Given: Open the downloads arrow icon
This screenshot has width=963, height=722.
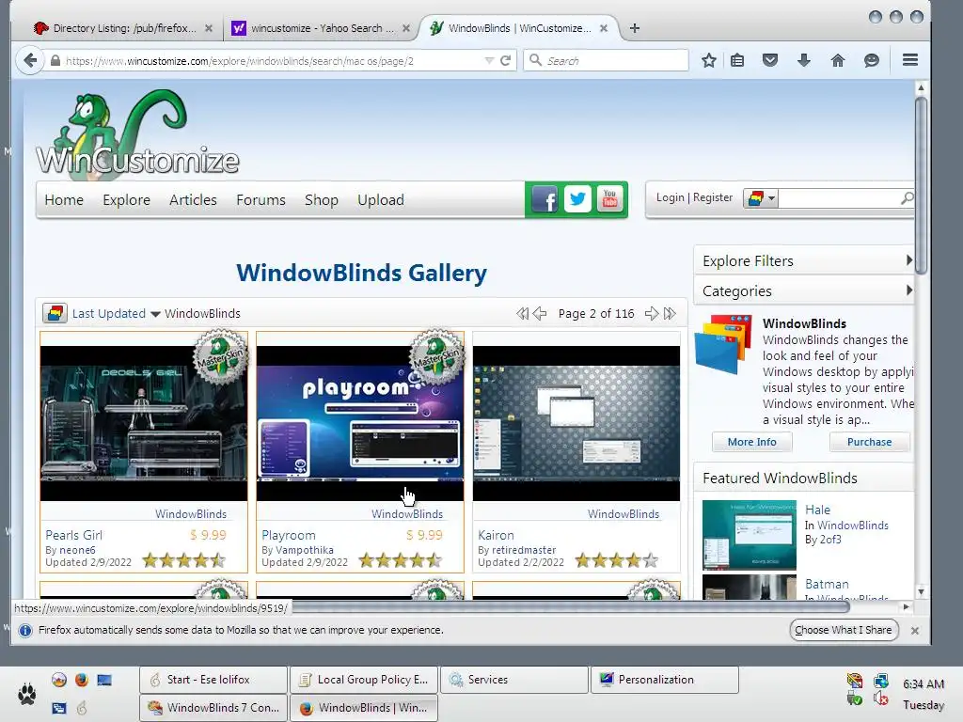Looking at the screenshot, I should tap(803, 60).
